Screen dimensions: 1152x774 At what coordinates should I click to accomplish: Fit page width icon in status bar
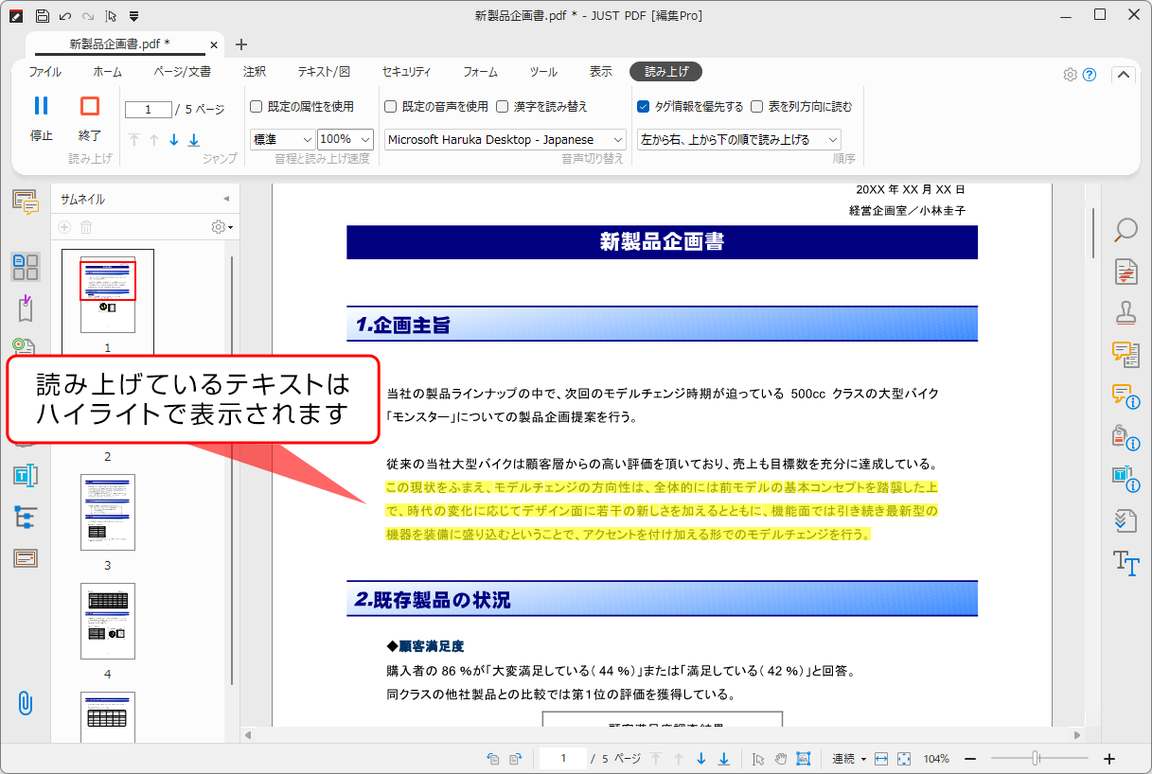pyautogui.click(x=881, y=759)
